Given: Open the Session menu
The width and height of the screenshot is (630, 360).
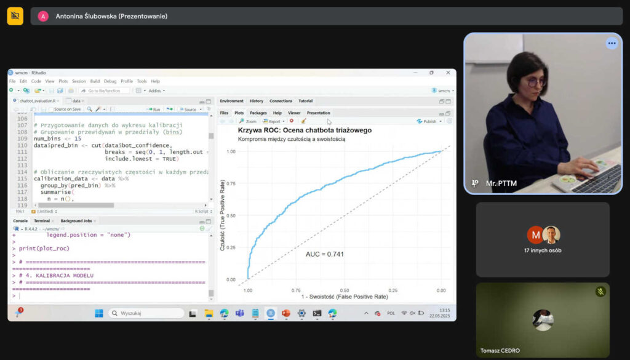Looking at the screenshot, I should click(79, 81).
